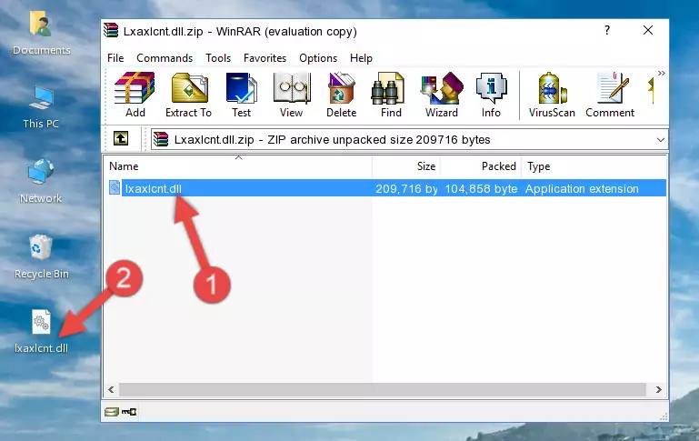
Task: Select the lxaxlcnt.dll row name
Action: (154, 188)
